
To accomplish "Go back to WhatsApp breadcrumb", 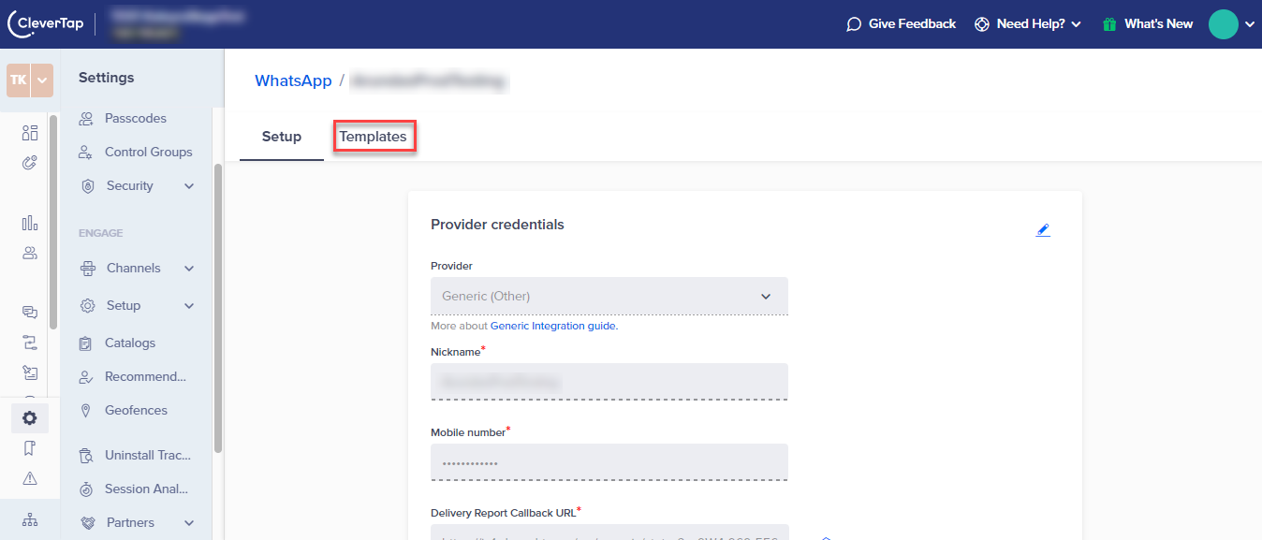I will (293, 81).
